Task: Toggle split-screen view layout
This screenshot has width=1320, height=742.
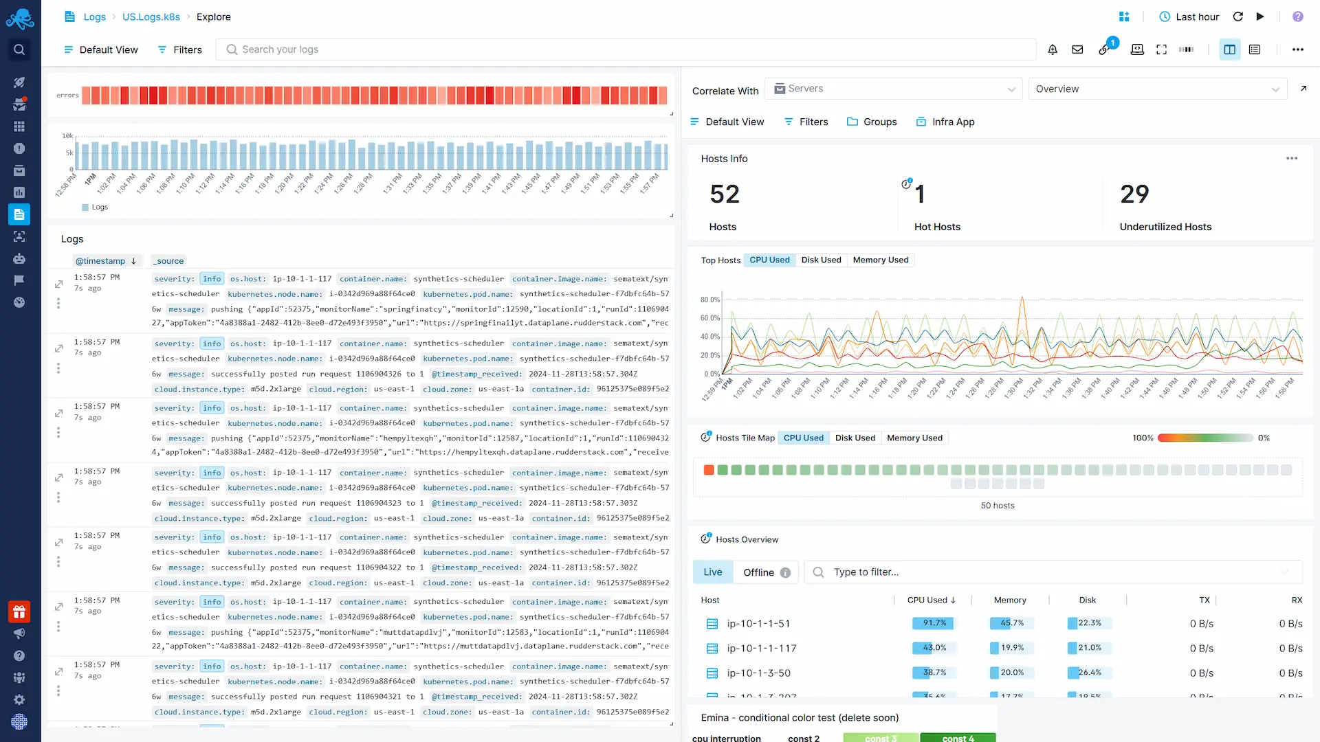Action: 1230,49
